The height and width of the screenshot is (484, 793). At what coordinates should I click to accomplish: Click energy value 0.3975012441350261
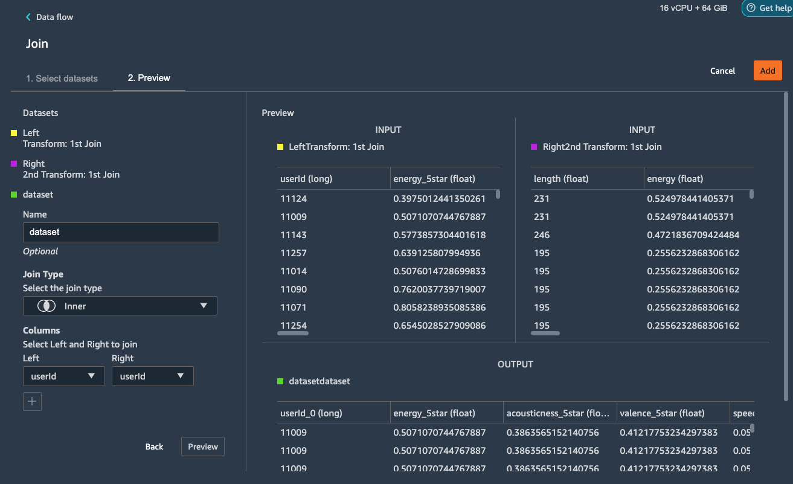click(440, 199)
